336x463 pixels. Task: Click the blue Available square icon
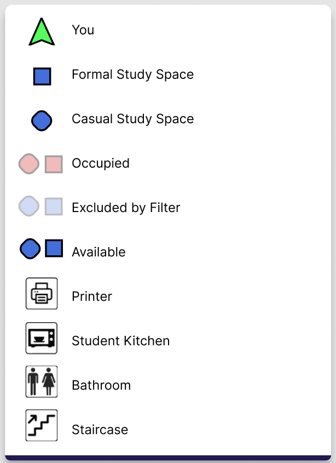coord(54,248)
